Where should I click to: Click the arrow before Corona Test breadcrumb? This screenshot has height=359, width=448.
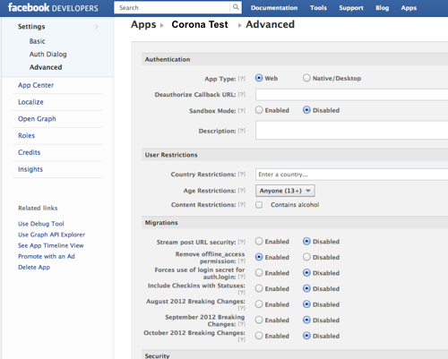(x=162, y=26)
